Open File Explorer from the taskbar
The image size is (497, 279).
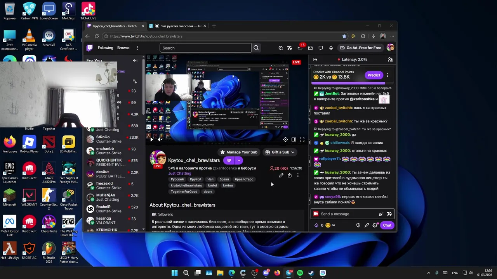tap(220, 273)
